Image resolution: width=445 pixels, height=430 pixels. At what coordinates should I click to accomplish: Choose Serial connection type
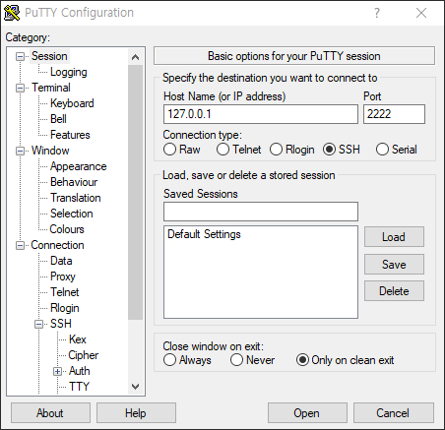[x=382, y=150]
